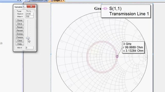
Task: Close the Graph 1 tab
Action: [x=63, y=1]
